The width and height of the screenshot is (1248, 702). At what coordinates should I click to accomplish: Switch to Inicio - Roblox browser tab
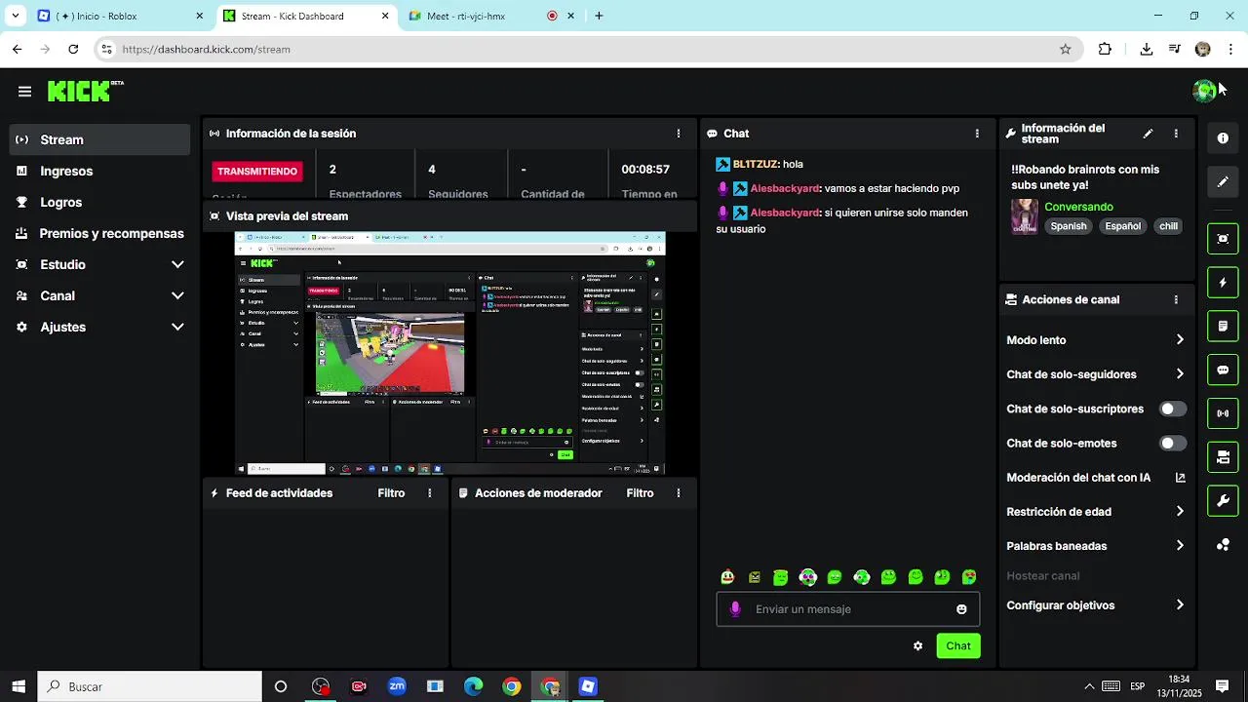pyautogui.click(x=121, y=17)
